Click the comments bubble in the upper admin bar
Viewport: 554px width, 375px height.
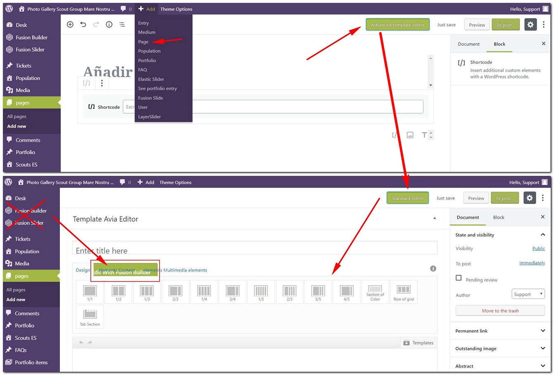123,9
